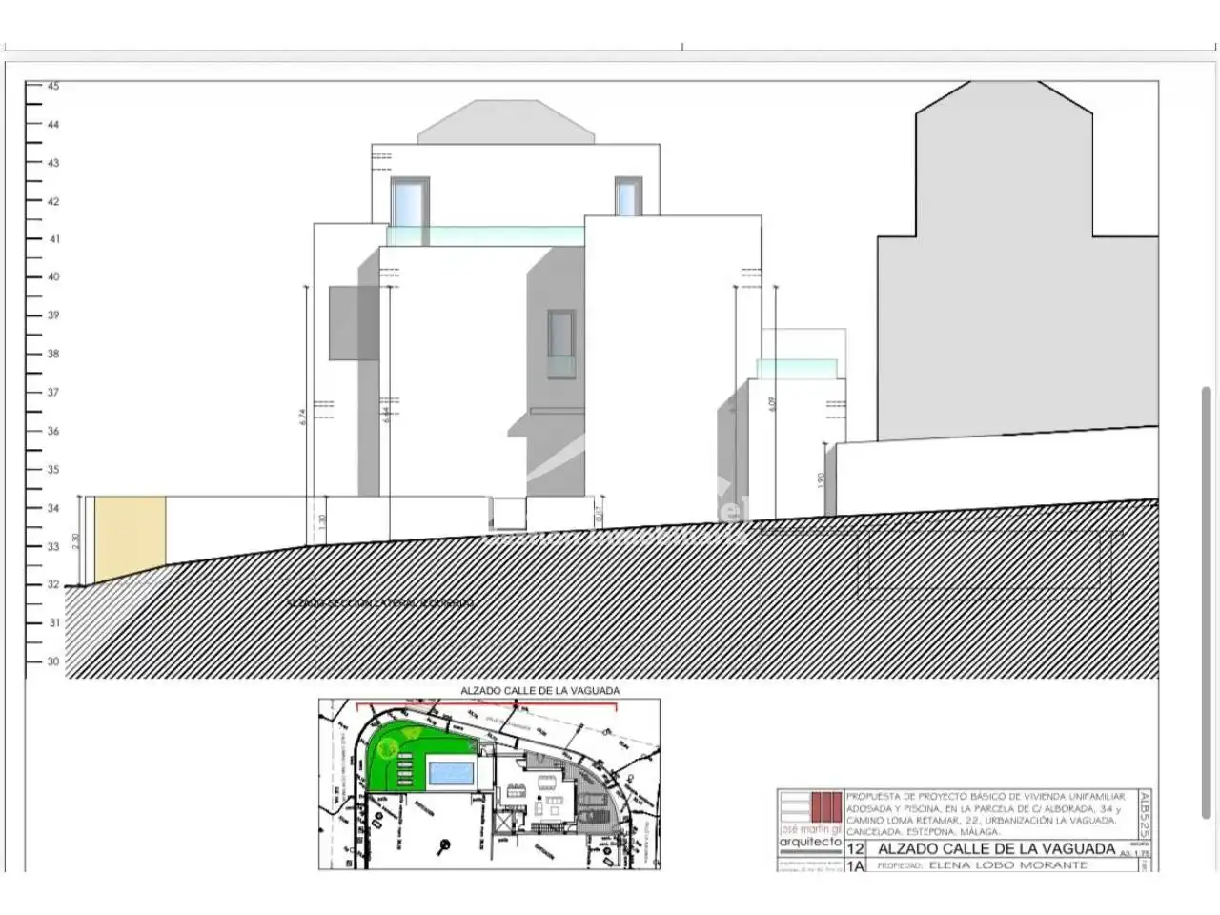Click the blue pool rectangle in site plan
The image size is (1220, 915).
(453, 775)
